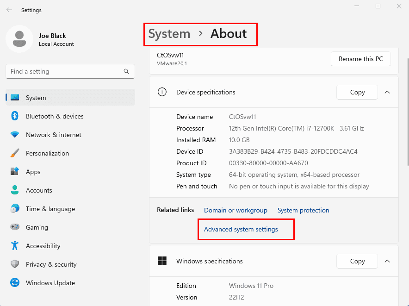The image size is (409, 306).
Task: Click the Accessibility figure icon
Action: tap(15, 245)
